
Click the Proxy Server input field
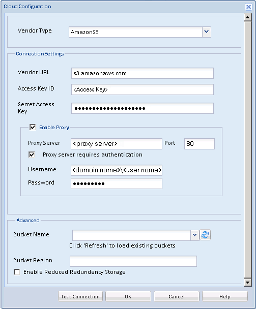(x=117, y=144)
